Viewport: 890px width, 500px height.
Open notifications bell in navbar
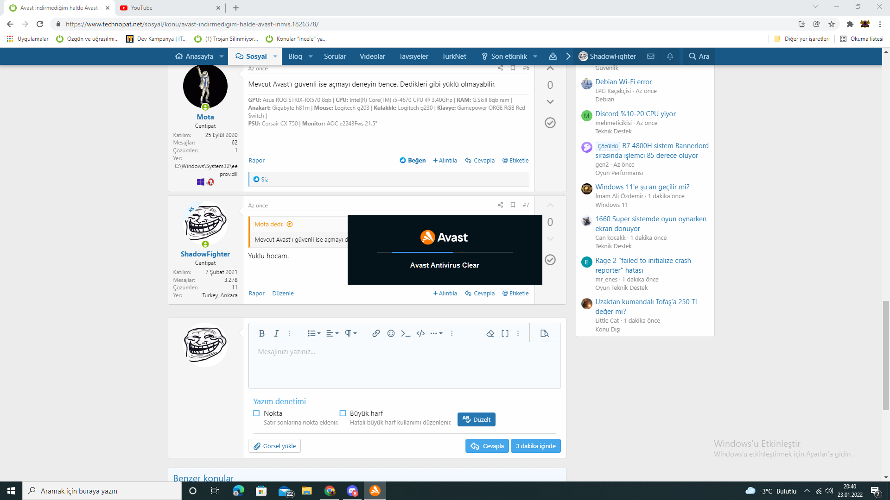tap(670, 56)
